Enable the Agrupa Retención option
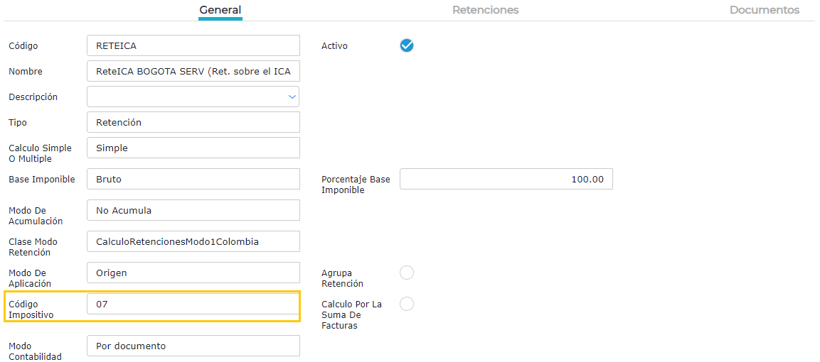 (407, 273)
